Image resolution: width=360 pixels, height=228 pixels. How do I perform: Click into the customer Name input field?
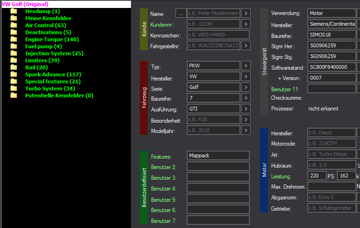214,13
